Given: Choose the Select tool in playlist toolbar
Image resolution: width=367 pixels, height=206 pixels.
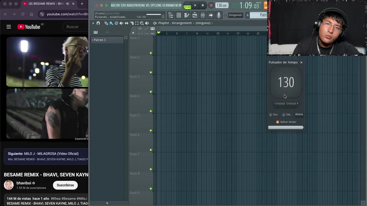Looking at the screenshot, I should point(137,23).
